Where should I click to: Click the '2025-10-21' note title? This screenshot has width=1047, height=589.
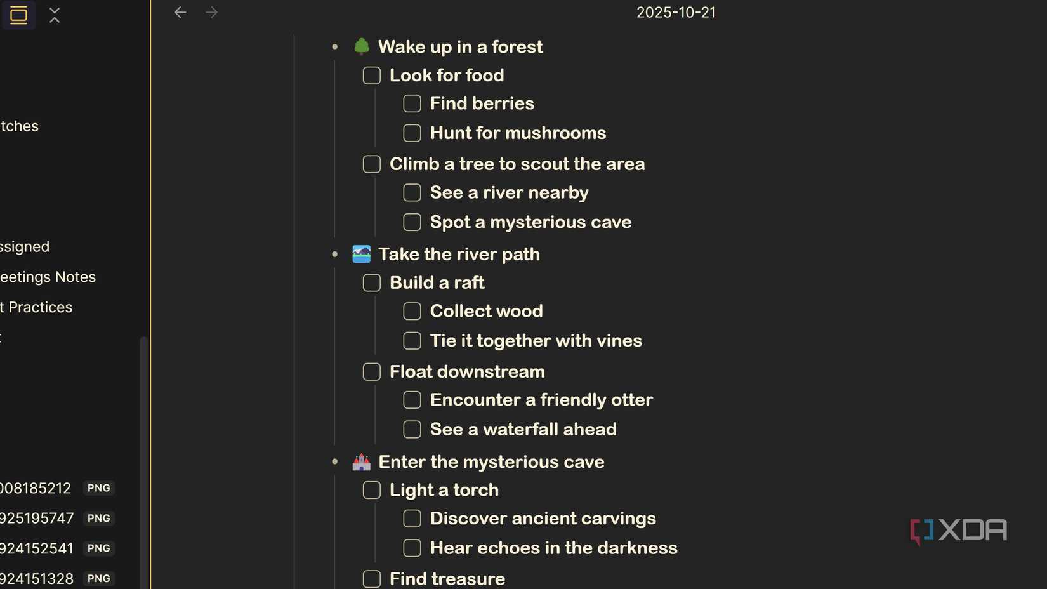(676, 12)
